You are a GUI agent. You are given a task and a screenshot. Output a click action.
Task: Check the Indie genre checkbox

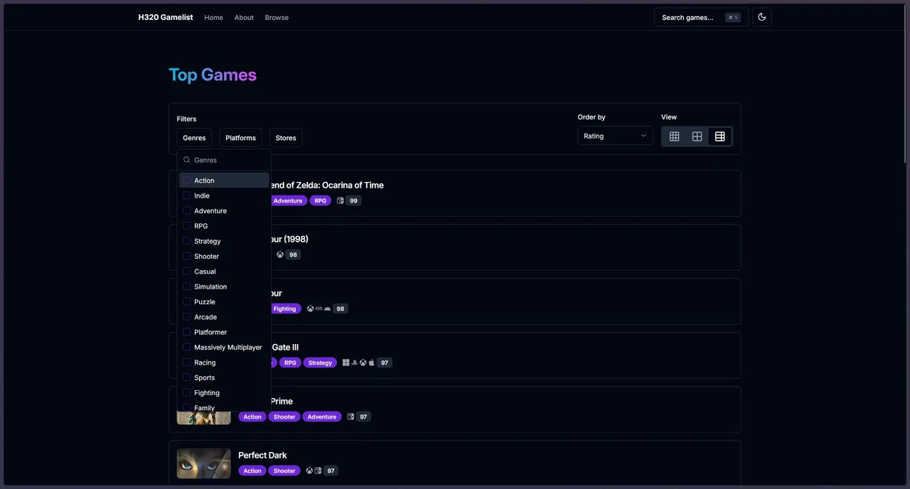click(187, 195)
